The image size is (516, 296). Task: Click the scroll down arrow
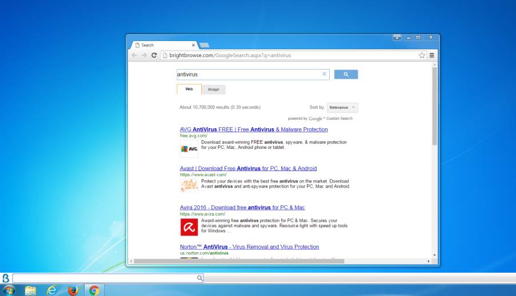pyautogui.click(x=434, y=256)
